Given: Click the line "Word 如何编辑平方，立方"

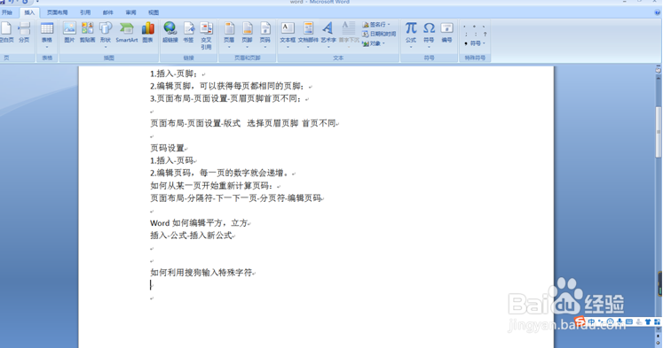Looking at the screenshot, I should [x=199, y=223].
